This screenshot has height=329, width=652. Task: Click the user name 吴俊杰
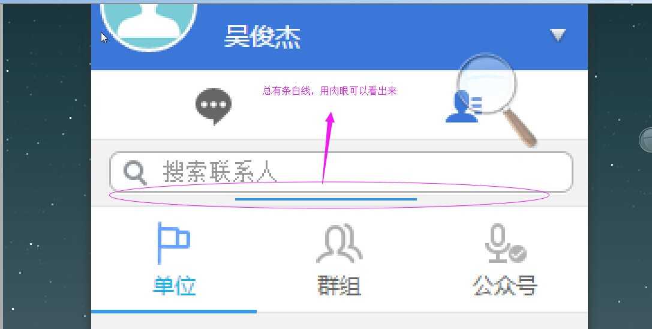(x=262, y=37)
